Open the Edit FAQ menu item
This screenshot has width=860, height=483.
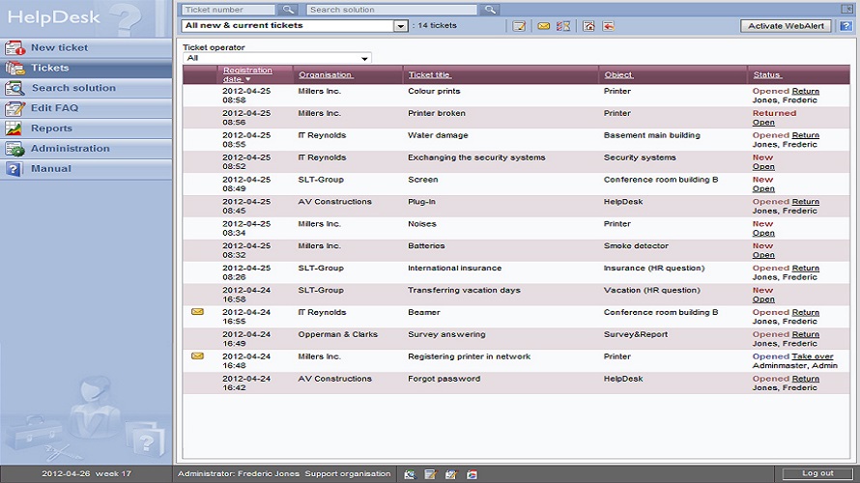coord(86,108)
